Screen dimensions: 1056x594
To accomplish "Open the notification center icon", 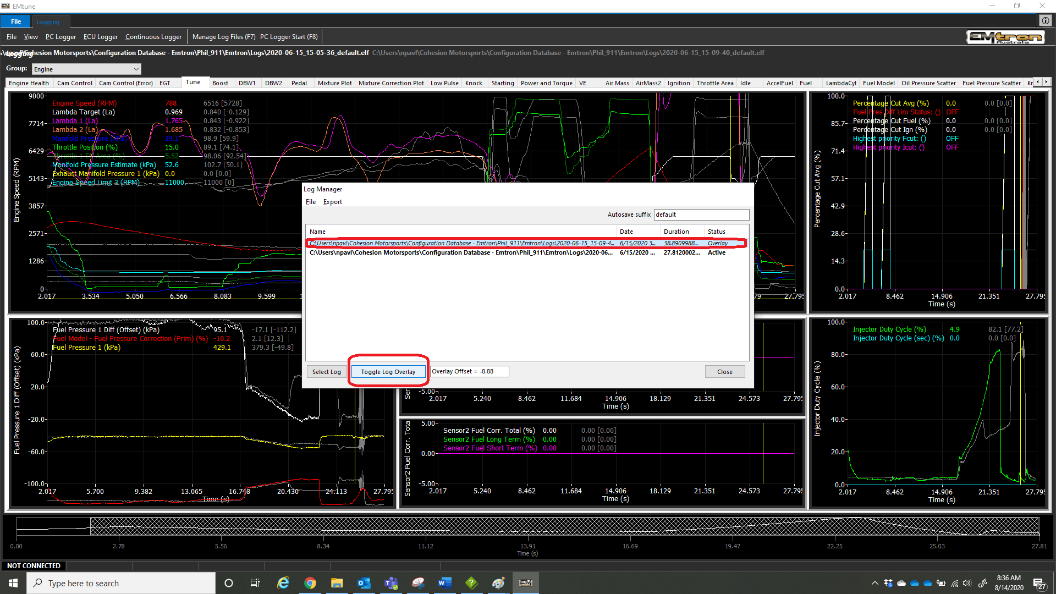I will coord(1039,584).
